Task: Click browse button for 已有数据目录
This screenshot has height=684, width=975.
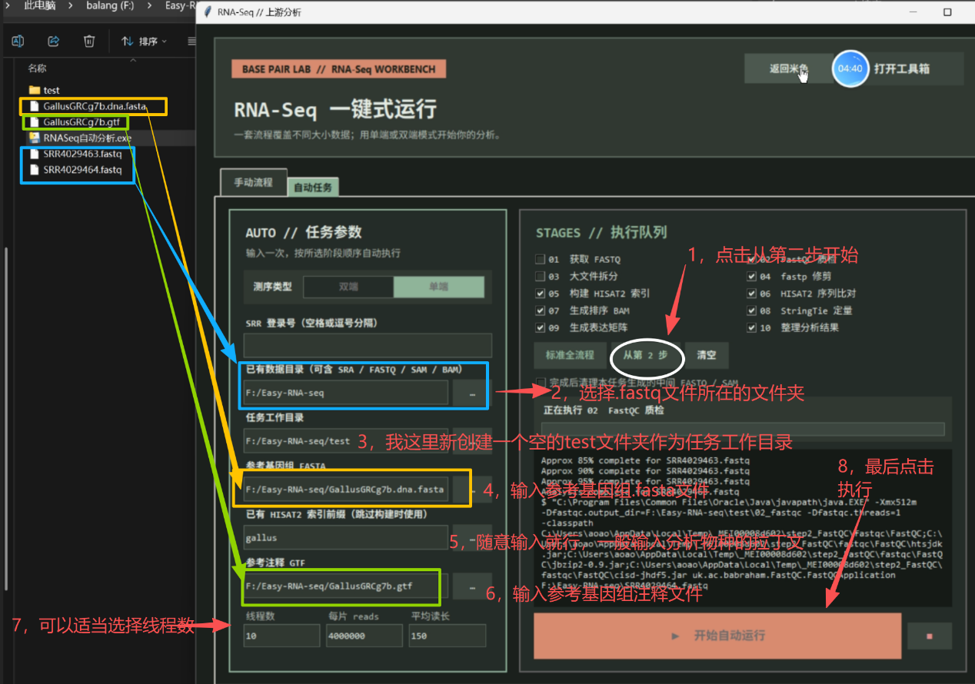Action: point(472,393)
